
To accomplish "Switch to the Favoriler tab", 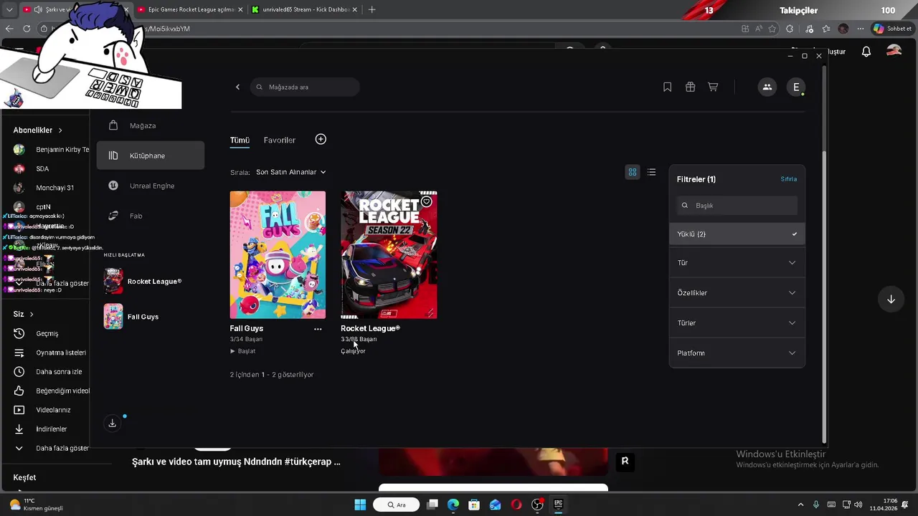I will tap(279, 140).
